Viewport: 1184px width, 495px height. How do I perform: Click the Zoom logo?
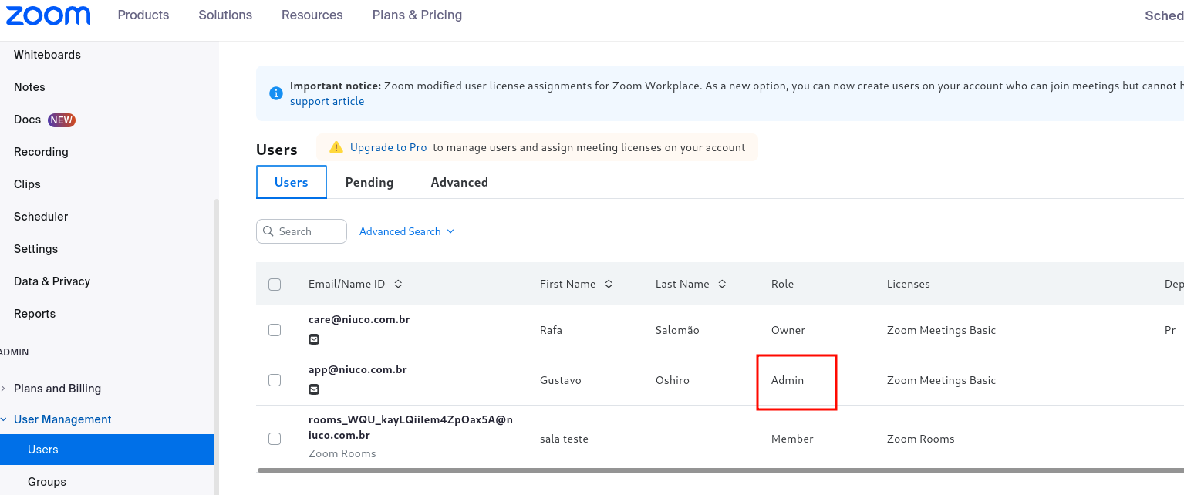[x=48, y=15]
